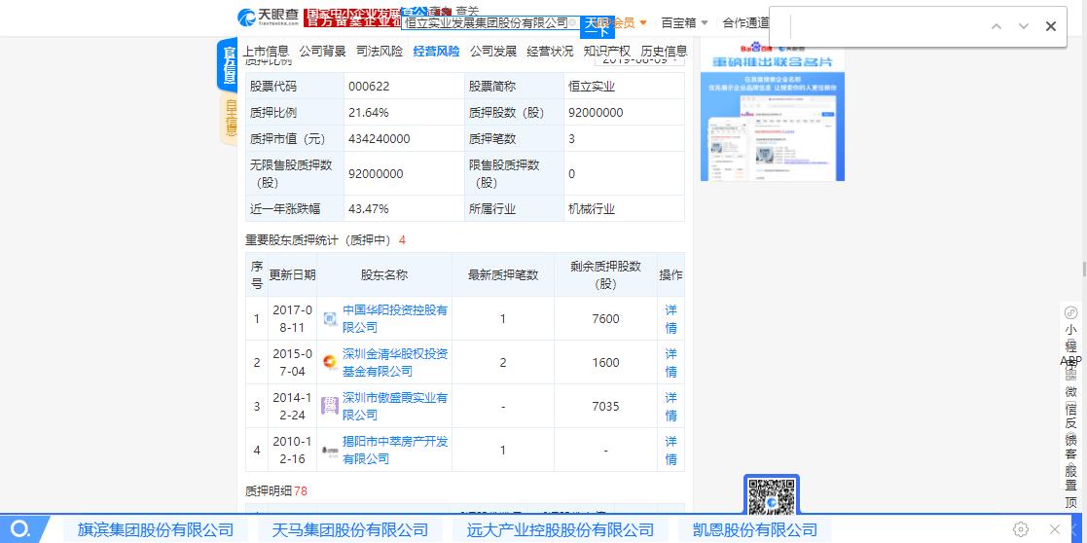The height and width of the screenshot is (543, 1087).
Task: Click update date 2017-08-11
Action: pos(293,319)
